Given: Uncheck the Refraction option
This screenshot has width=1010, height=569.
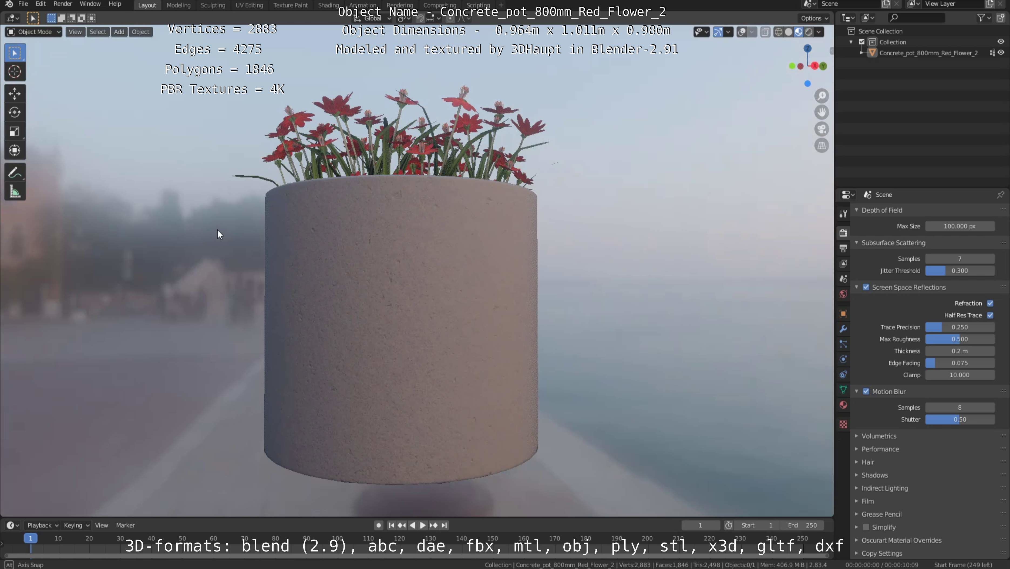Looking at the screenshot, I should coord(990,304).
